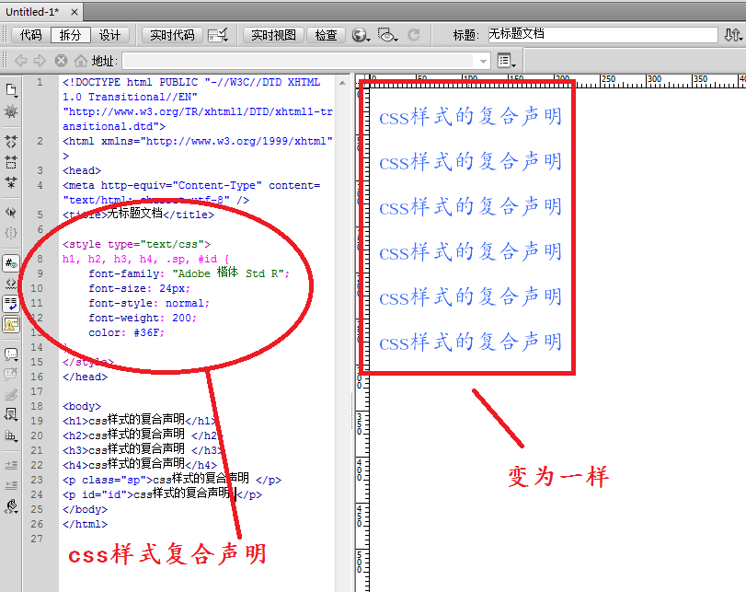
Task: Click the 检查 button
Action: click(x=326, y=35)
